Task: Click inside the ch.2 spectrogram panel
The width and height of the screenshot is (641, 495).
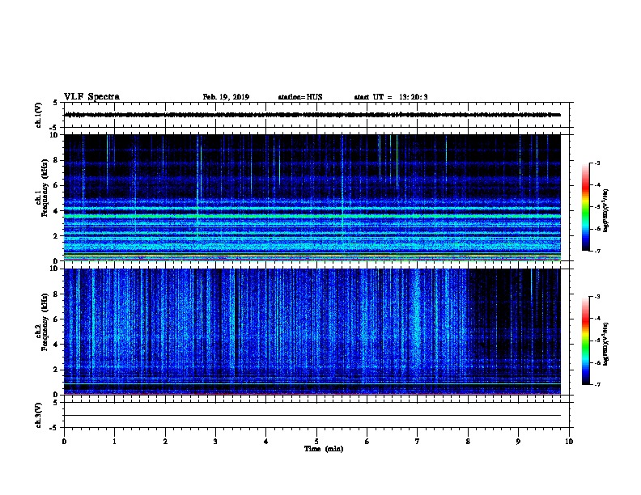Action: coord(312,332)
